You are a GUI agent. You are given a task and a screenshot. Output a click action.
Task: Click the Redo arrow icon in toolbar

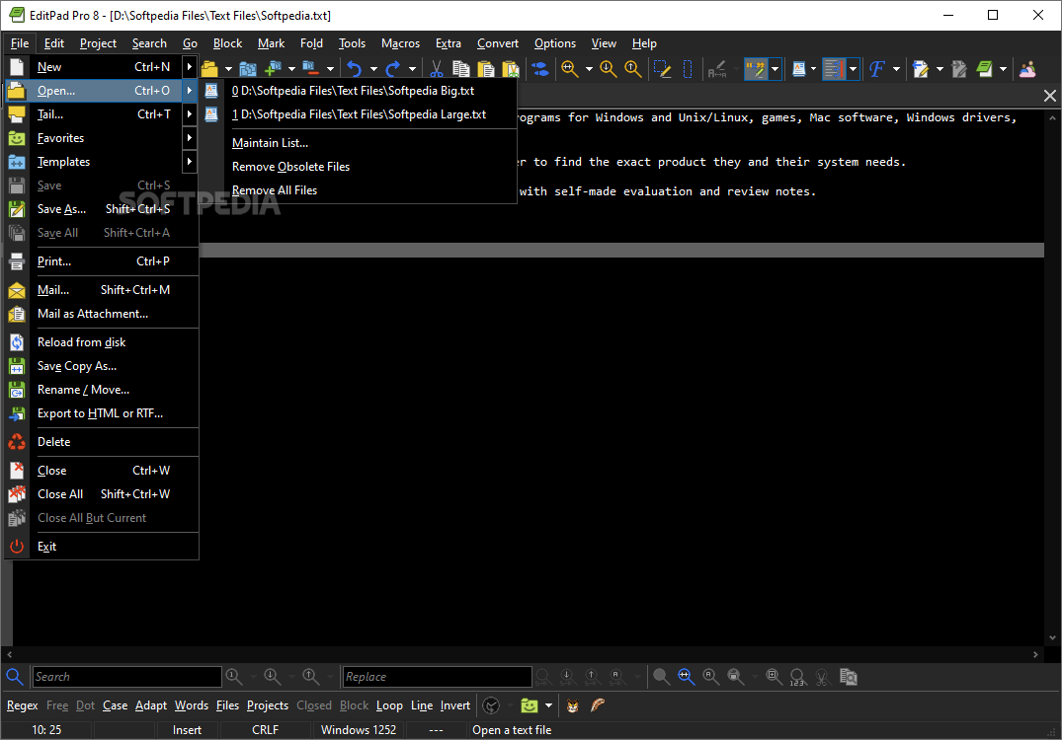coord(393,68)
